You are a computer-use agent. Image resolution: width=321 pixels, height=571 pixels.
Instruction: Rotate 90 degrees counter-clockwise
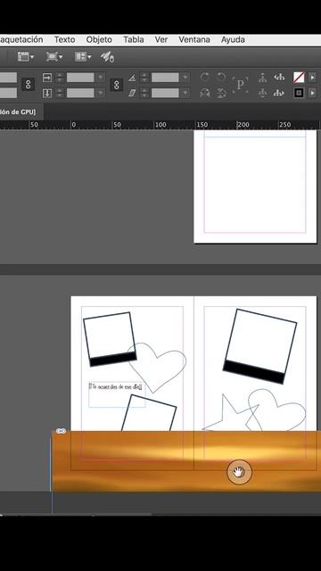coord(221,78)
